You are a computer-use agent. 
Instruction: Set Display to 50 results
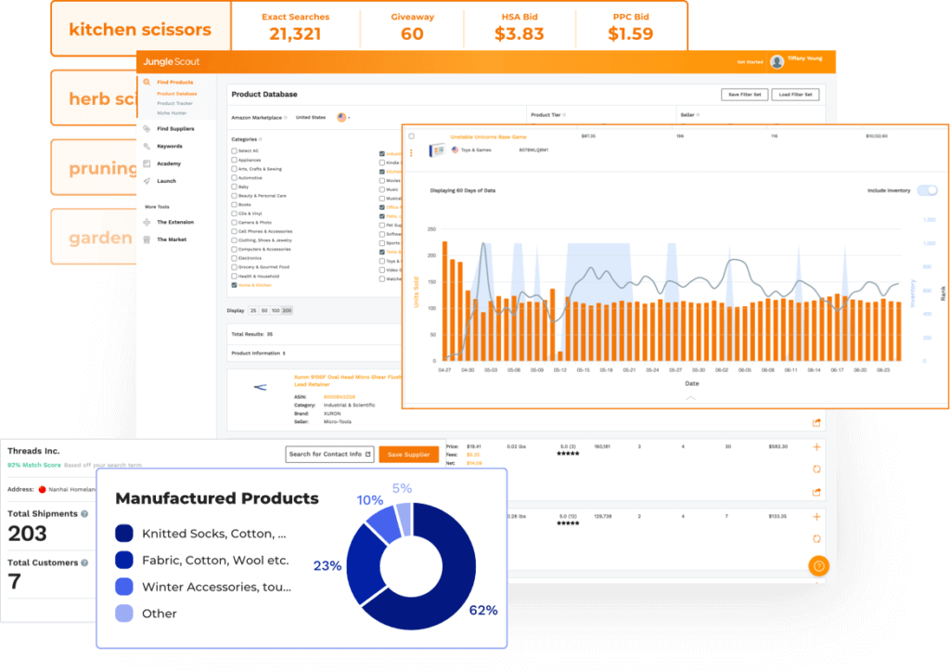[x=264, y=310]
